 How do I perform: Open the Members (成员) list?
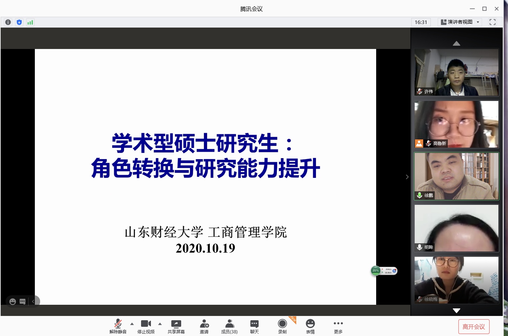[x=229, y=326]
